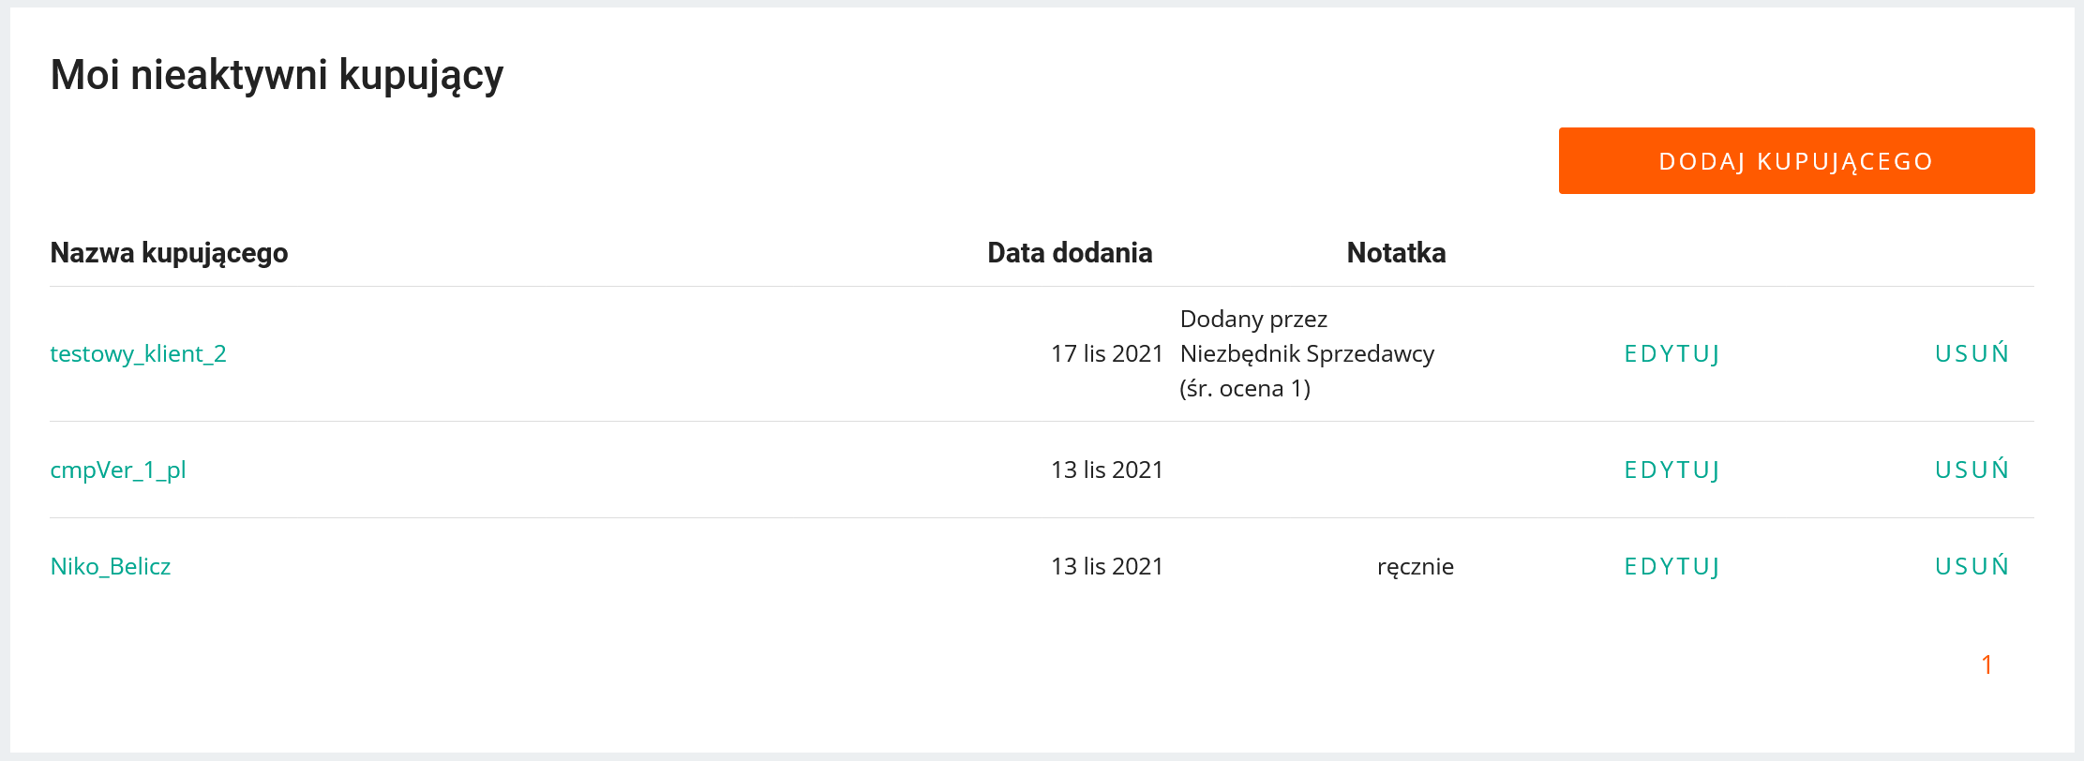Viewport: 2084px width, 761px height.
Task: Click the date in the Niko_Belicz row
Action: pos(1106,567)
